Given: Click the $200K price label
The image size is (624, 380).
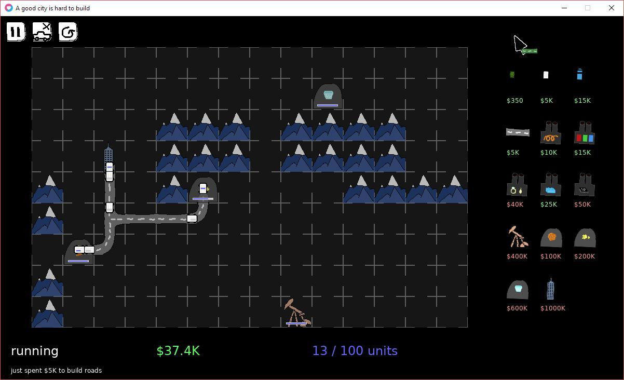Looking at the screenshot, I should pyautogui.click(x=585, y=256).
